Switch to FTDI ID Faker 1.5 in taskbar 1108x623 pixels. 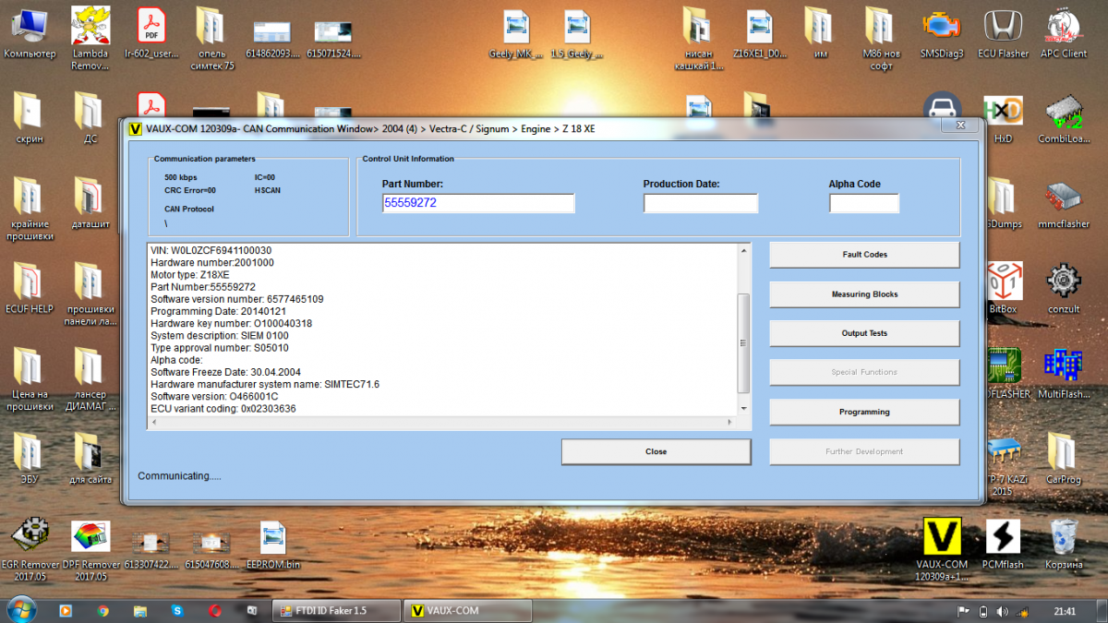tap(337, 610)
